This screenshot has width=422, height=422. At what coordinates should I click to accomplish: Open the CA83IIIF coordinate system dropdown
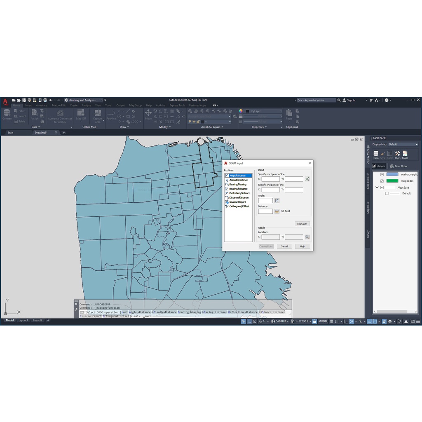point(280,321)
